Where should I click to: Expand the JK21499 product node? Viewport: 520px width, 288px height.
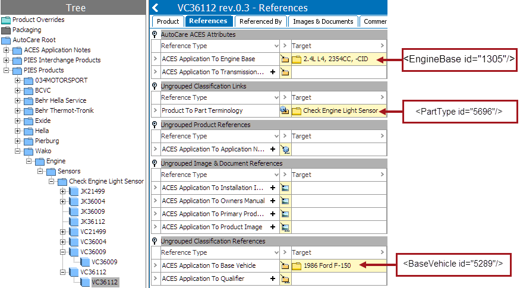pyautogui.click(x=62, y=191)
